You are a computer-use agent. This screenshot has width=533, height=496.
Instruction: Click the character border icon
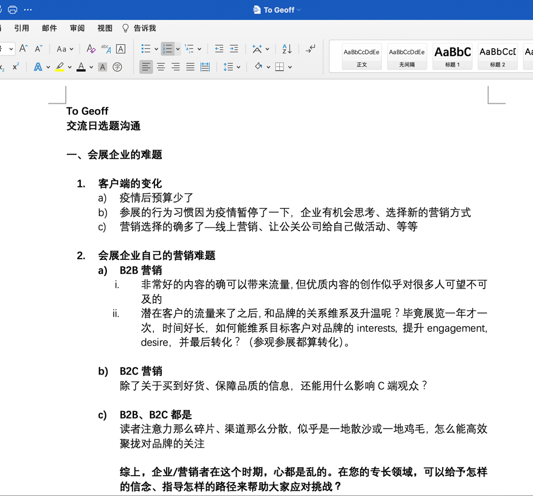click(121, 49)
